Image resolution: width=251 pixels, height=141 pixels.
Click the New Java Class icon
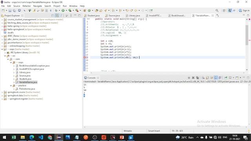coord(89,11)
